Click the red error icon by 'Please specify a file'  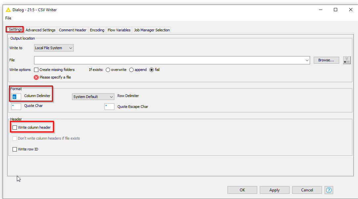click(36, 77)
